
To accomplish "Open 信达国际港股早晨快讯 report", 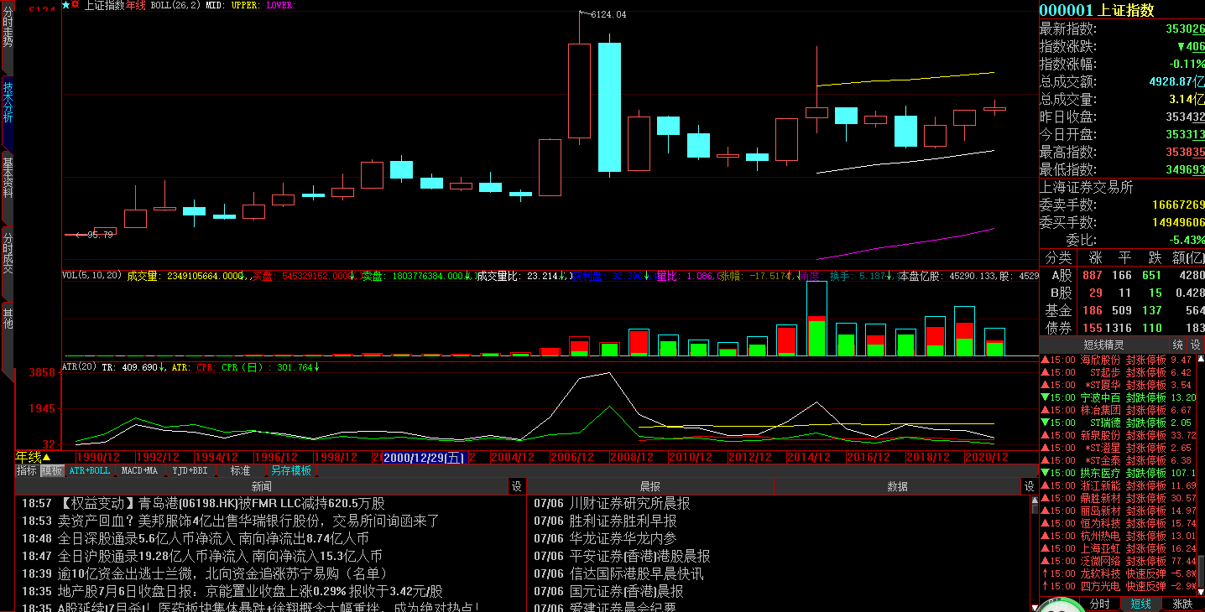I will (618, 574).
